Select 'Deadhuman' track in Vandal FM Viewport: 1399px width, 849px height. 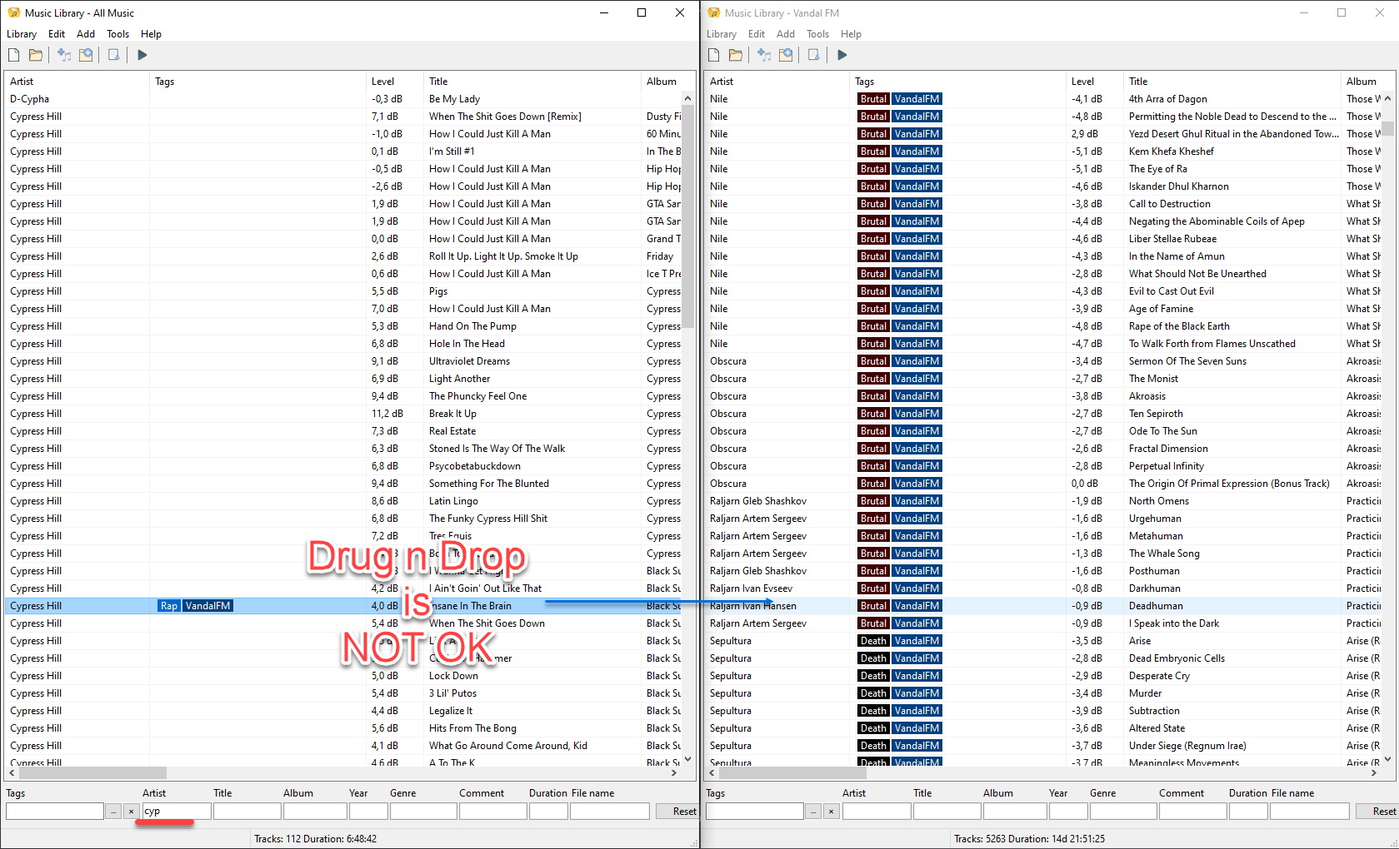pos(1044,606)
